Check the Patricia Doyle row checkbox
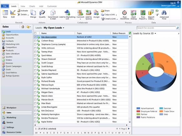 [35, 85]
